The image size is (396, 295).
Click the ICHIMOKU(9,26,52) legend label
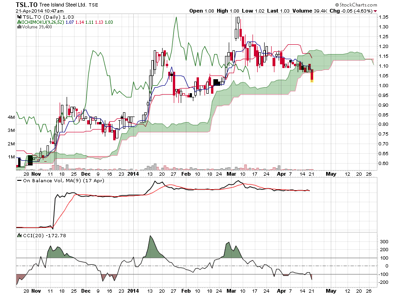[43, 22]
